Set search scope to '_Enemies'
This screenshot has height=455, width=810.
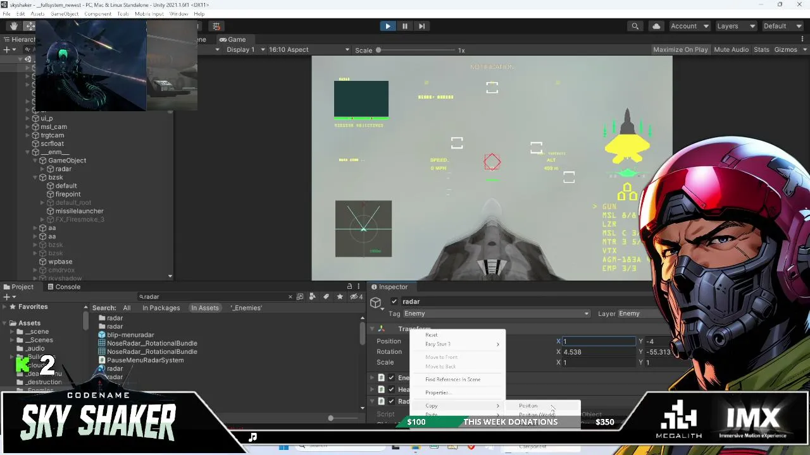point(246,308)
